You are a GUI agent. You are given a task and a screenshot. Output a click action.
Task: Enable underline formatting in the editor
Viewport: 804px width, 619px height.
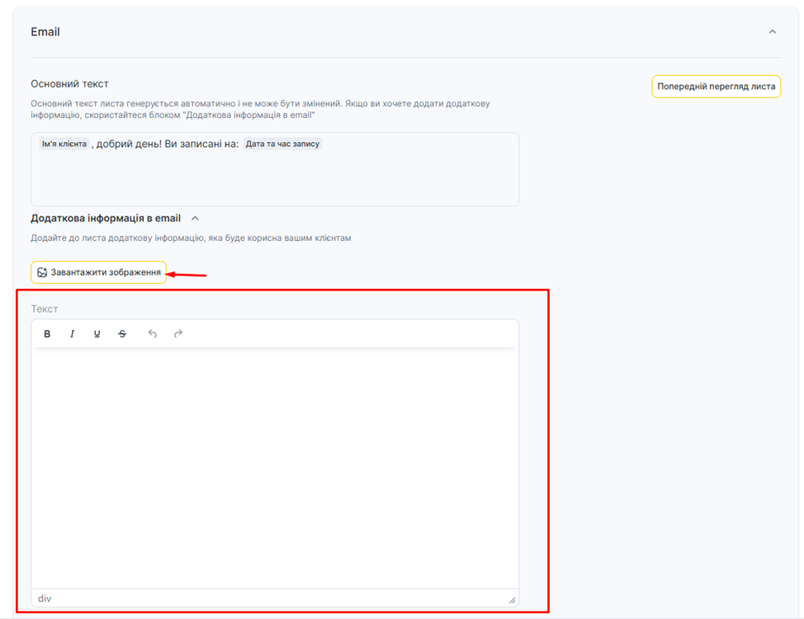click(x=97, y=334)
